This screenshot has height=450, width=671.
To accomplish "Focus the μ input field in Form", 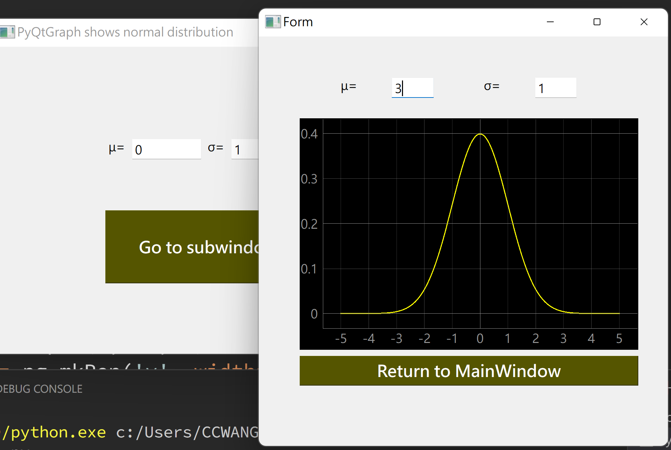I will pos(412,88).
